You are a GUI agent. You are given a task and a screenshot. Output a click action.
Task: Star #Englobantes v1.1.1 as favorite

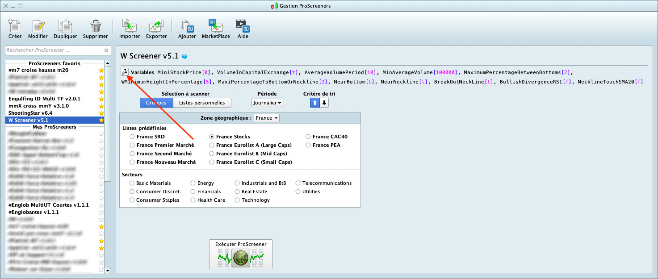[x=101, y=212]
